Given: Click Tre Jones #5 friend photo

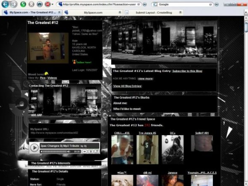Looking at the screenshot, I should click(147, 150).
